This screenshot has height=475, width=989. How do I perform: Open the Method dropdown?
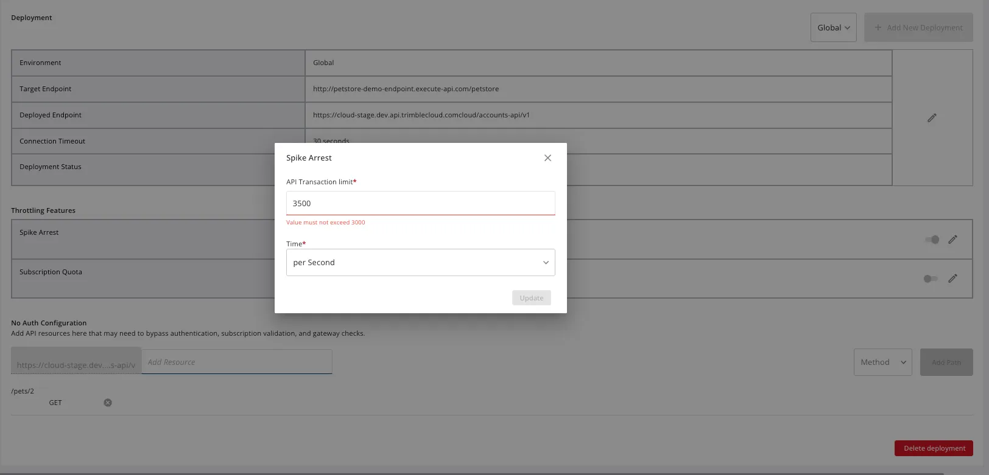[x=882, y=362]
